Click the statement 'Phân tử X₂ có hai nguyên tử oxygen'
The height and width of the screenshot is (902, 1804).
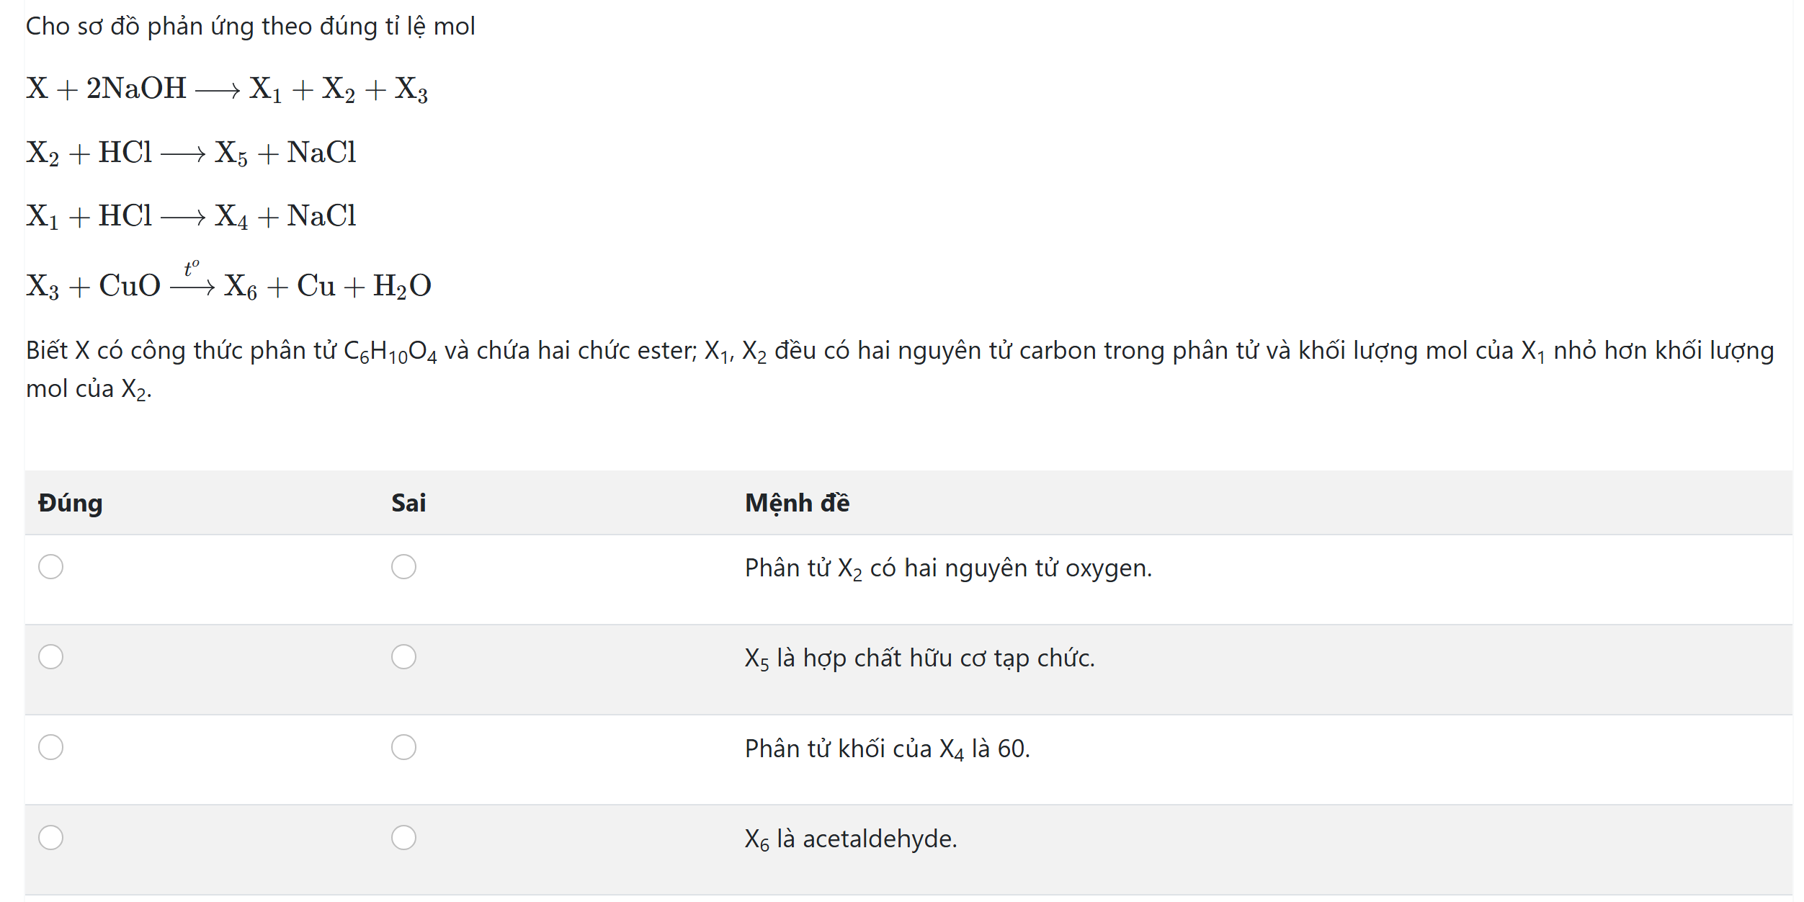(948, 568)
